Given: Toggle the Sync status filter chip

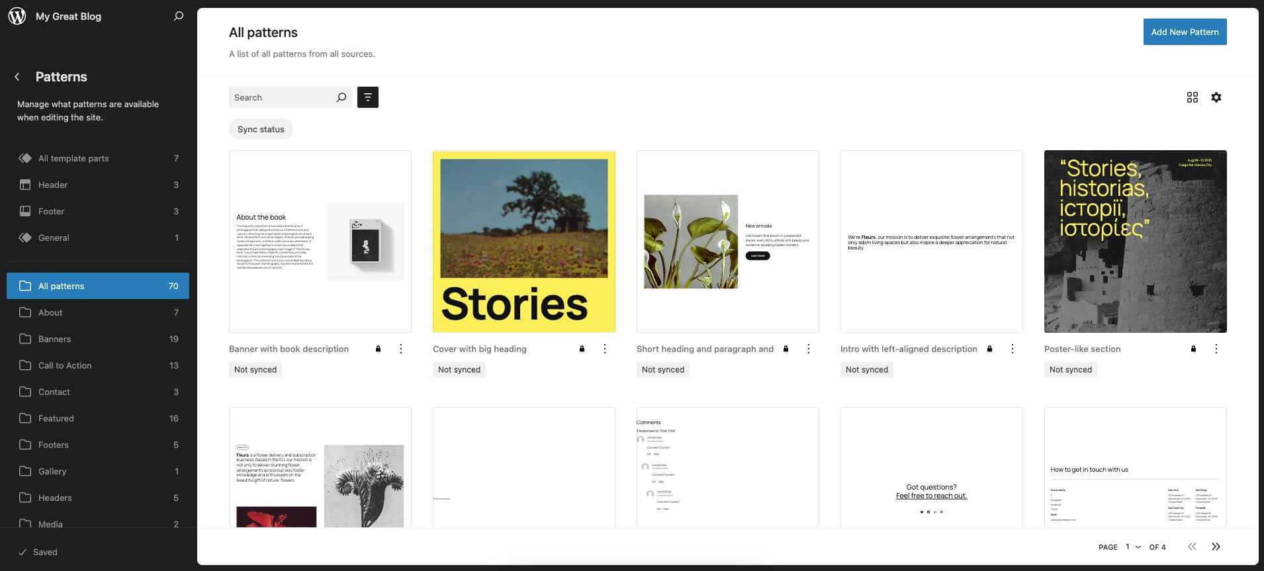Looking at the screenshot, I should pyautogui.click(x=261, y=130).
